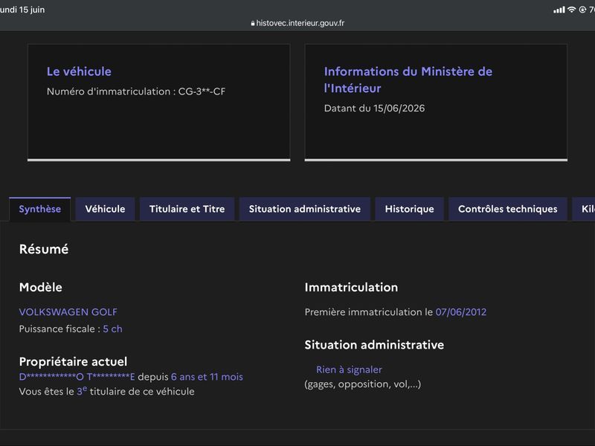Tap the date display lundi 15 juin

22,10
